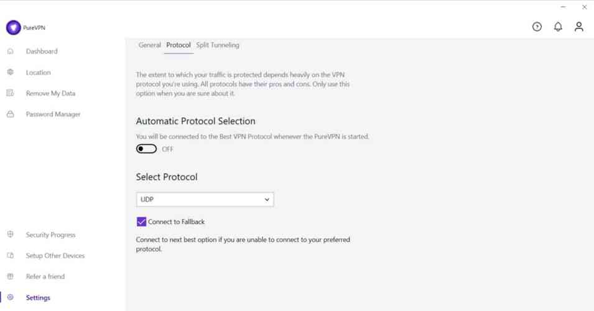Viewport: 594px width, 311px height.
Task: Click the Select Protocol dropdown arrow
Action: [267, 200]
